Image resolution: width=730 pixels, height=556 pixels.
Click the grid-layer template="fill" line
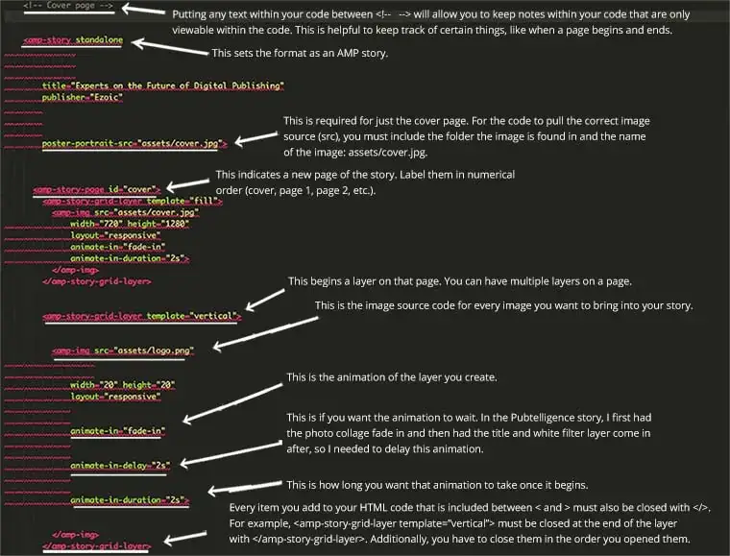pyautogui.click(x=133, y=201)
